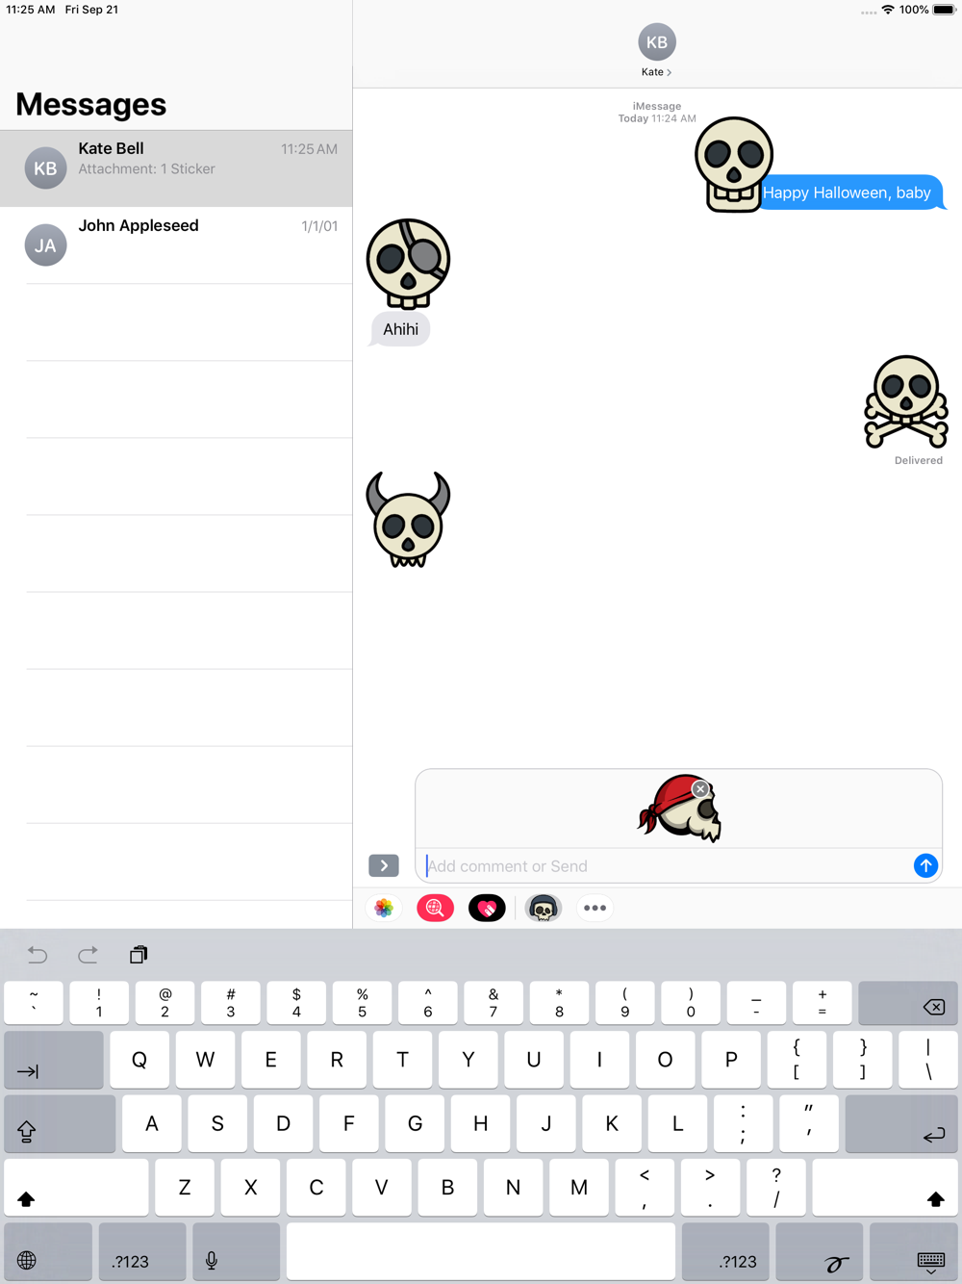
Task: Toggle the left Shift key
Action: [x=77, y=1188]
